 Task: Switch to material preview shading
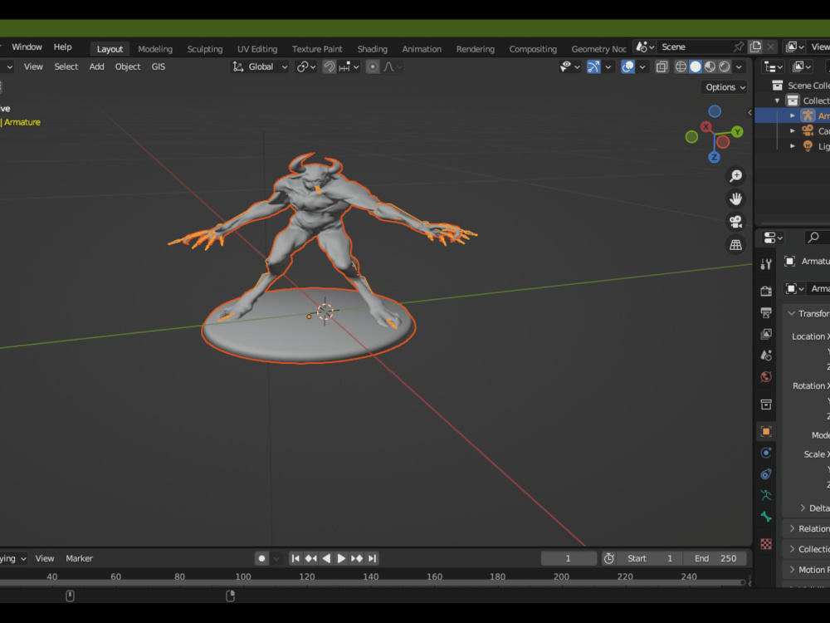click(x=710, y=66)
